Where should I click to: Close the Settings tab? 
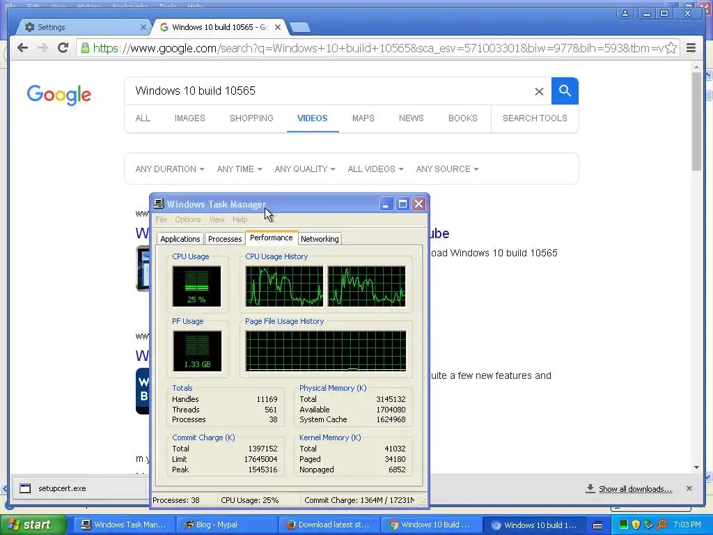[x=143, y=27]
